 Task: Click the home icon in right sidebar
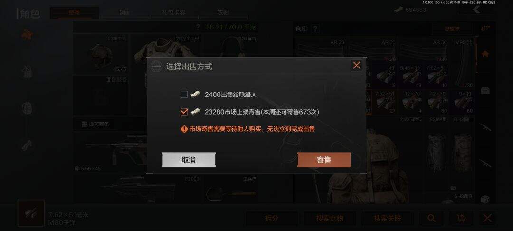coord(485,54)
